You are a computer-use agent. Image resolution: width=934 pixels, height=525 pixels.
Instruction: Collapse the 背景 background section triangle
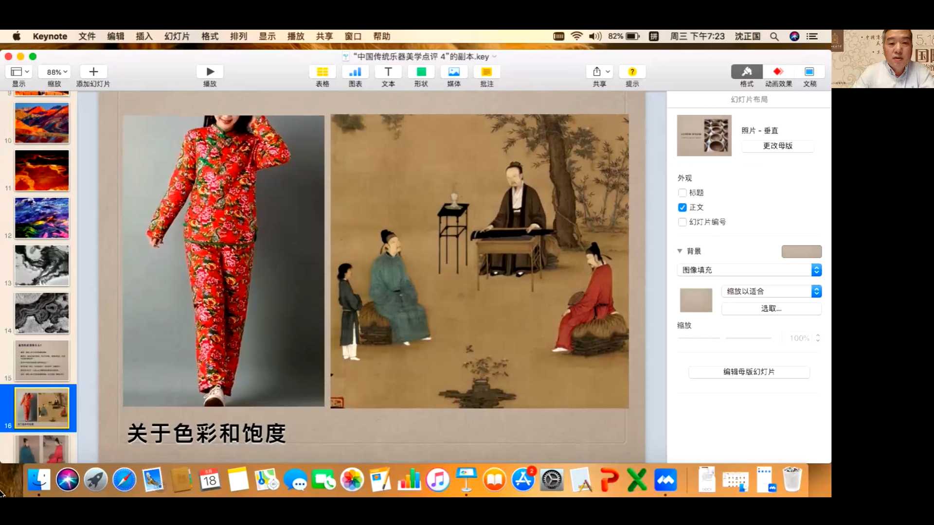pyautogui.click(x=680, y=251)
